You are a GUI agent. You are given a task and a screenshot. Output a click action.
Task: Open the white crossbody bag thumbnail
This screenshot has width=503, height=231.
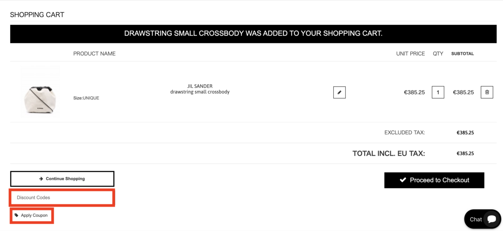(x=41, y=92)
